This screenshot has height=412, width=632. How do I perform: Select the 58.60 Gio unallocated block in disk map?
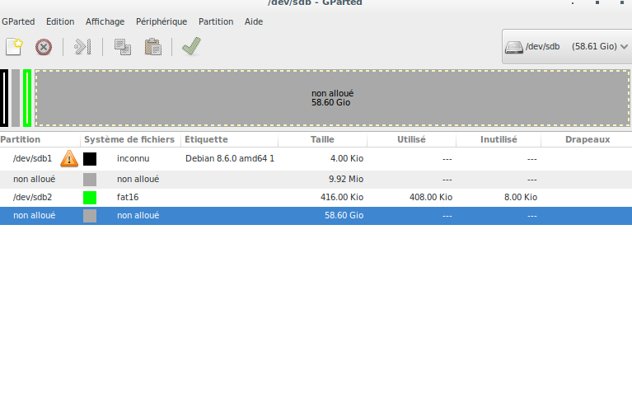[333, 98]
